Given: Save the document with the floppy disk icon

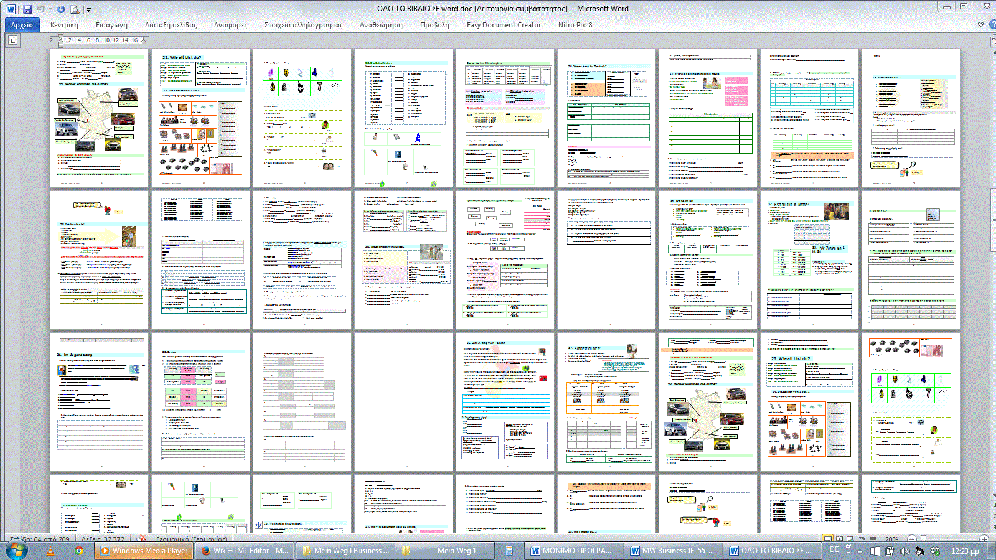Looking at the screenshot, I should (27, 9).
